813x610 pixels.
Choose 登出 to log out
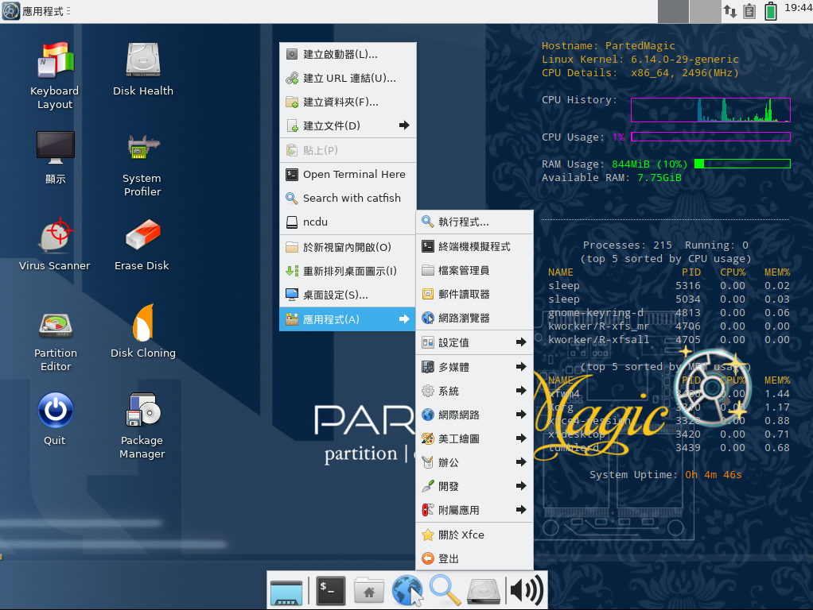click(x=474, y=558)
